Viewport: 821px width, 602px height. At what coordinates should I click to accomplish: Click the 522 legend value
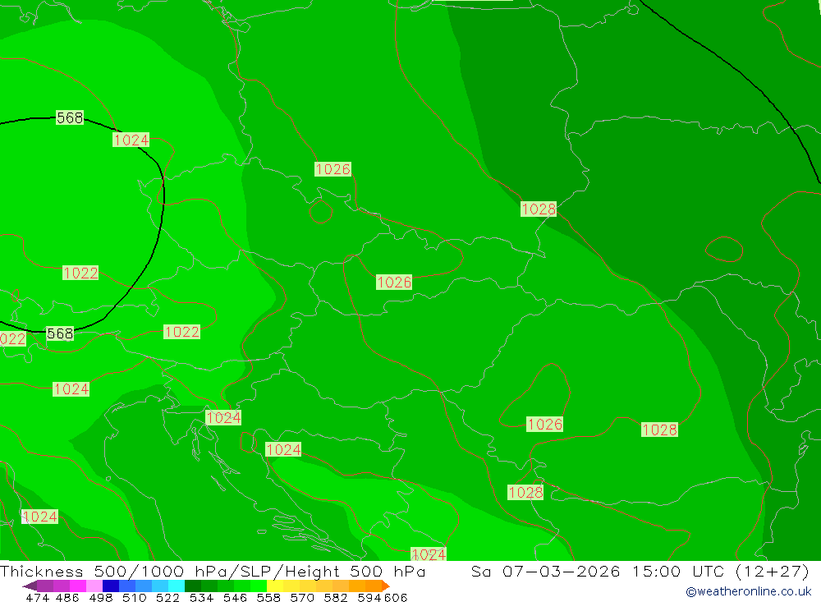(x=167, y=597)
